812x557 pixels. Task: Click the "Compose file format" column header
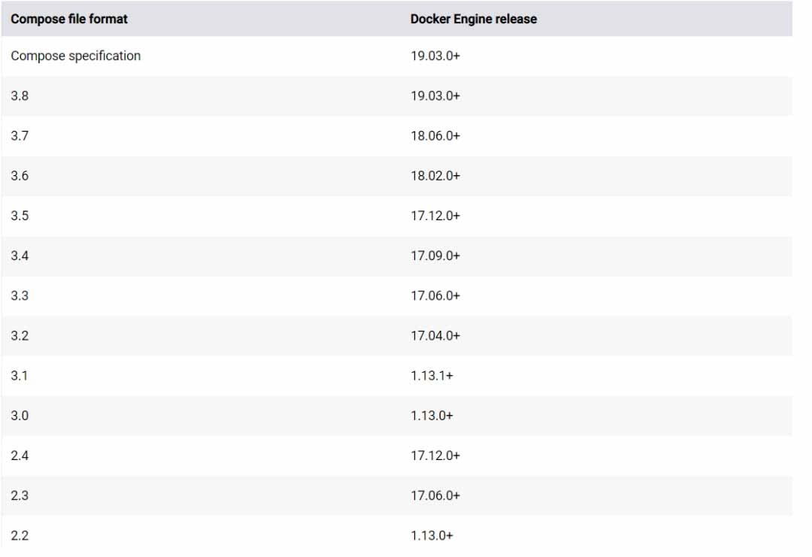point(69,20)
